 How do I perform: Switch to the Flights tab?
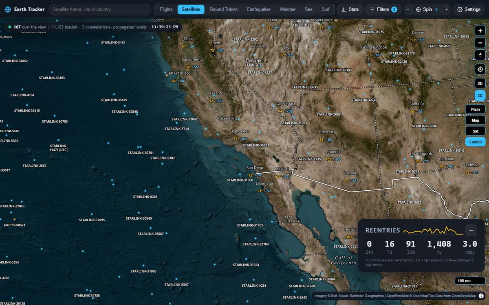[x=166, y=9]
